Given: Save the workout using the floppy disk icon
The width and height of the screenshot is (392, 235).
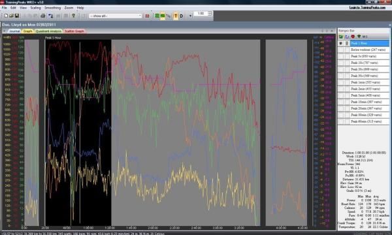Looking at the screenshot, I should (x=17, y=16).
